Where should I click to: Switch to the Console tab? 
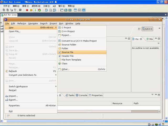82,95
